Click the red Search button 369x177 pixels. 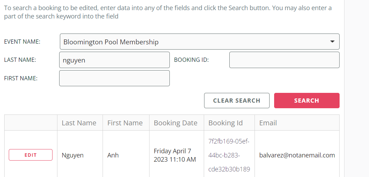click(x=307, y=101)
